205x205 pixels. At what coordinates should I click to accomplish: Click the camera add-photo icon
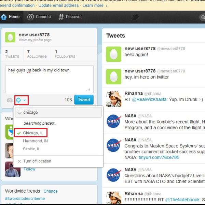point(10,100)
